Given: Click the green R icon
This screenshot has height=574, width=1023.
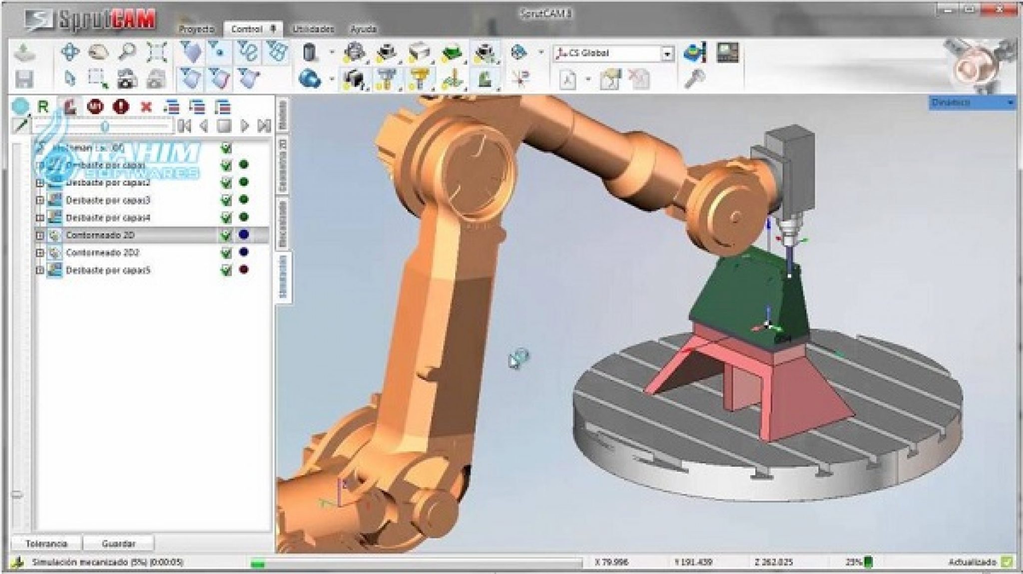Looking at the screenshot, I should click(x=43, y=106).
